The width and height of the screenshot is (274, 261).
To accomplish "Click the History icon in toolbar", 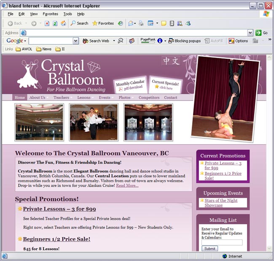I will (121, 23).
